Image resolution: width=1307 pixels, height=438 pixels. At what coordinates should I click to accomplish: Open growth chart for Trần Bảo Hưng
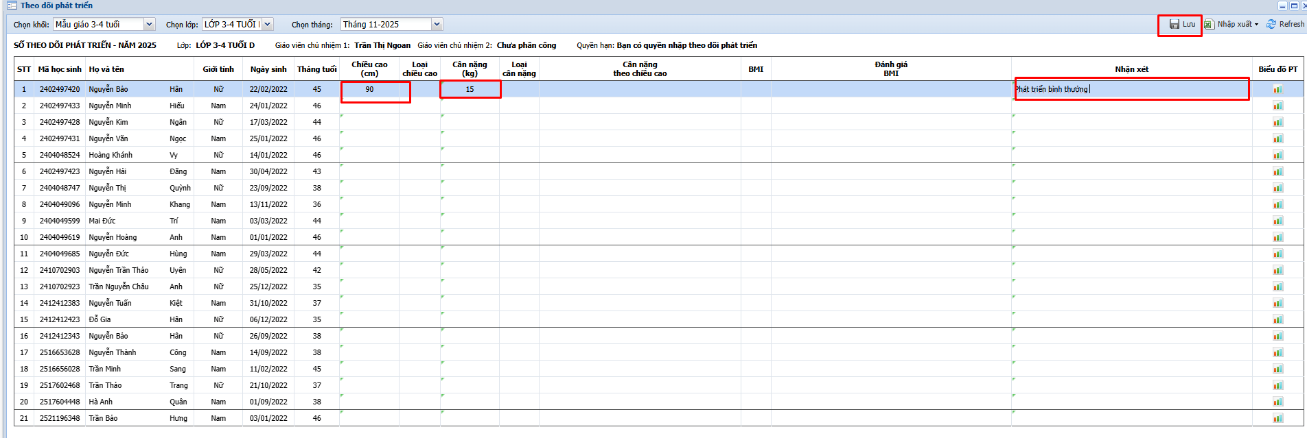[x=1277, y=418]
